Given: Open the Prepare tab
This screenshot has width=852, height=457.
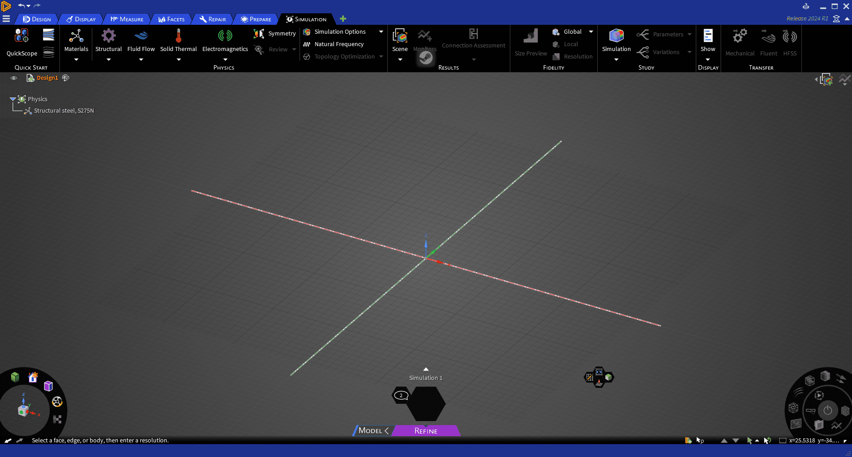Looking at the screenshot, I should (x=256, y=19).
